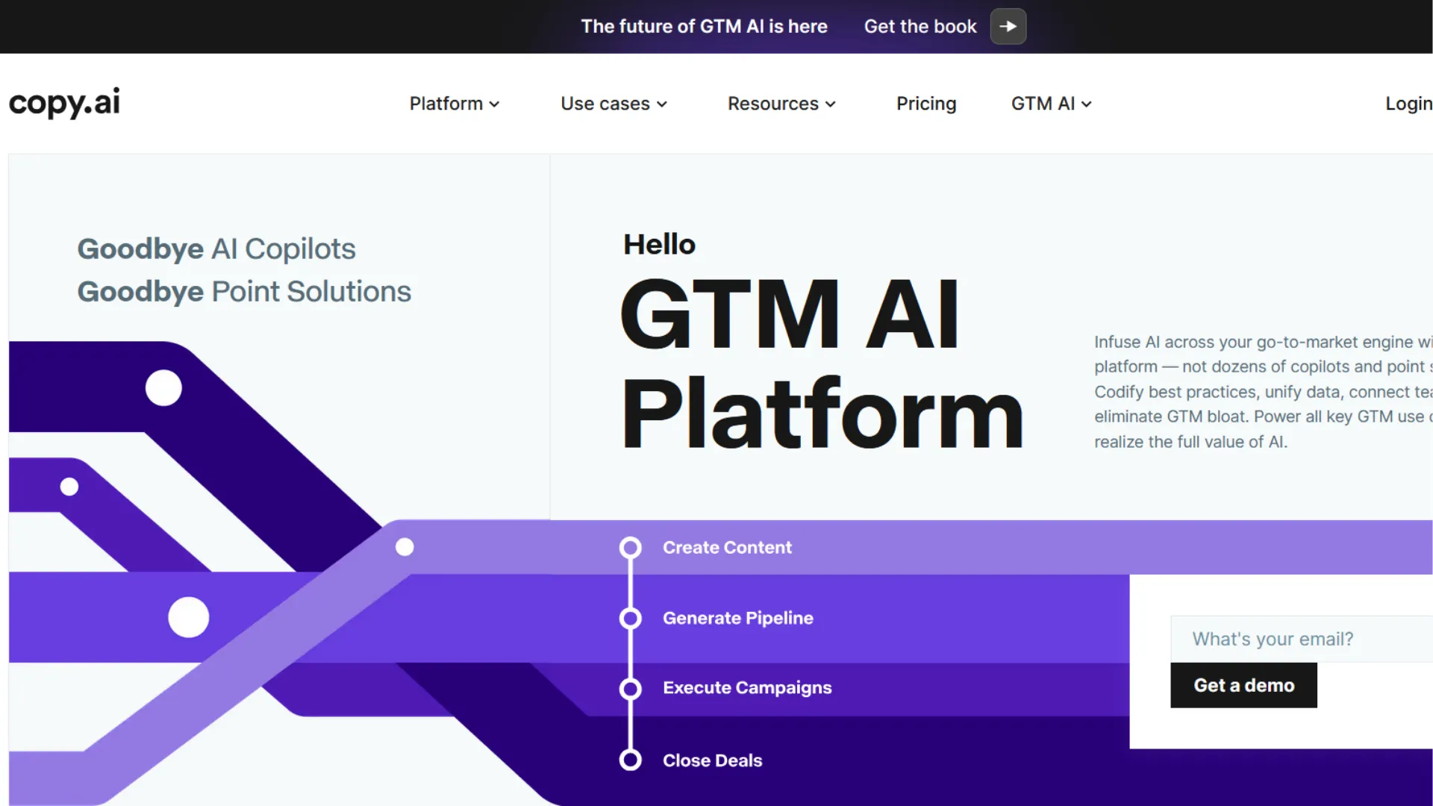Click the Login link
Screen dimensions: 1433x806
[1408, 104]
